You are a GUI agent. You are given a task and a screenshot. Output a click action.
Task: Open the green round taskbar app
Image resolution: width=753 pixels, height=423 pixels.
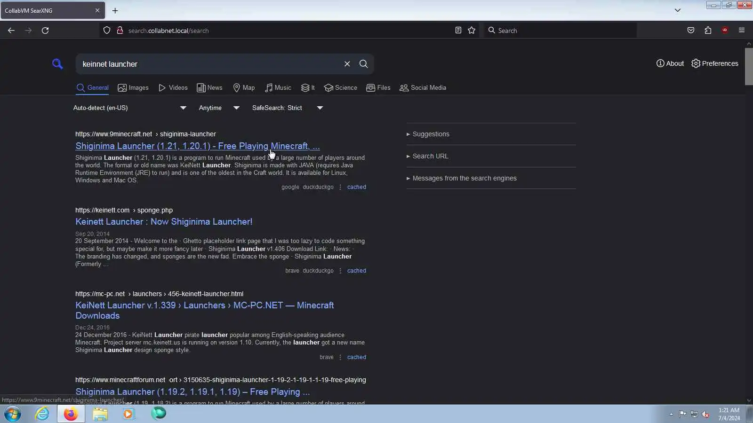pos(159,413)
